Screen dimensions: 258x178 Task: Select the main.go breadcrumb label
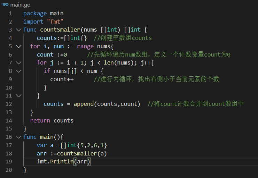tap(21, 5)
